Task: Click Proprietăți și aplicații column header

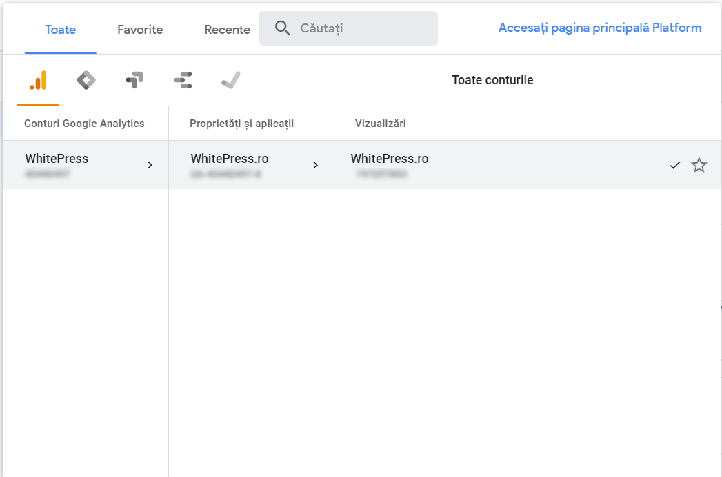Action: click(x=242, y=124)
